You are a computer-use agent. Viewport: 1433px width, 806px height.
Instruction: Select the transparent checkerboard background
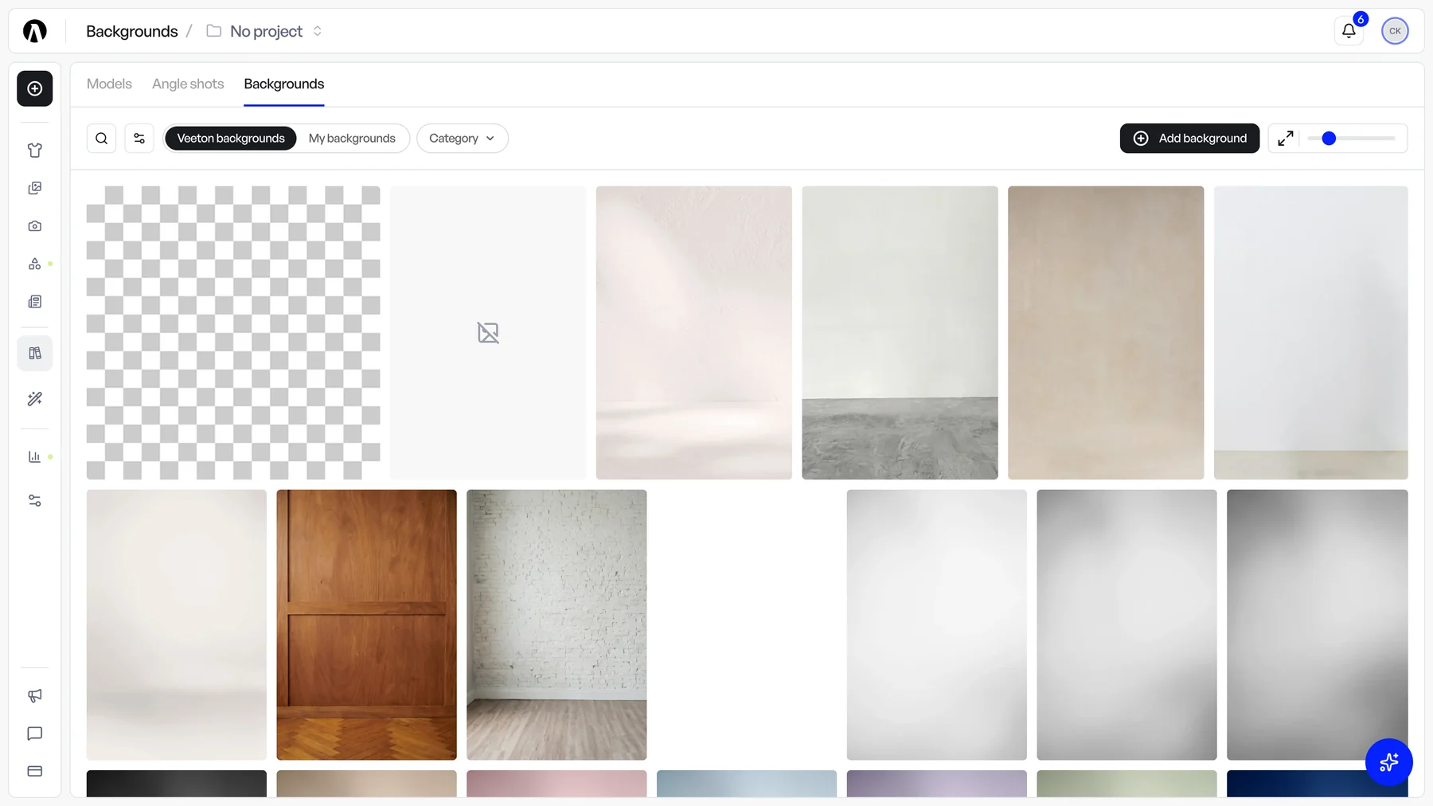coord(233,333)
